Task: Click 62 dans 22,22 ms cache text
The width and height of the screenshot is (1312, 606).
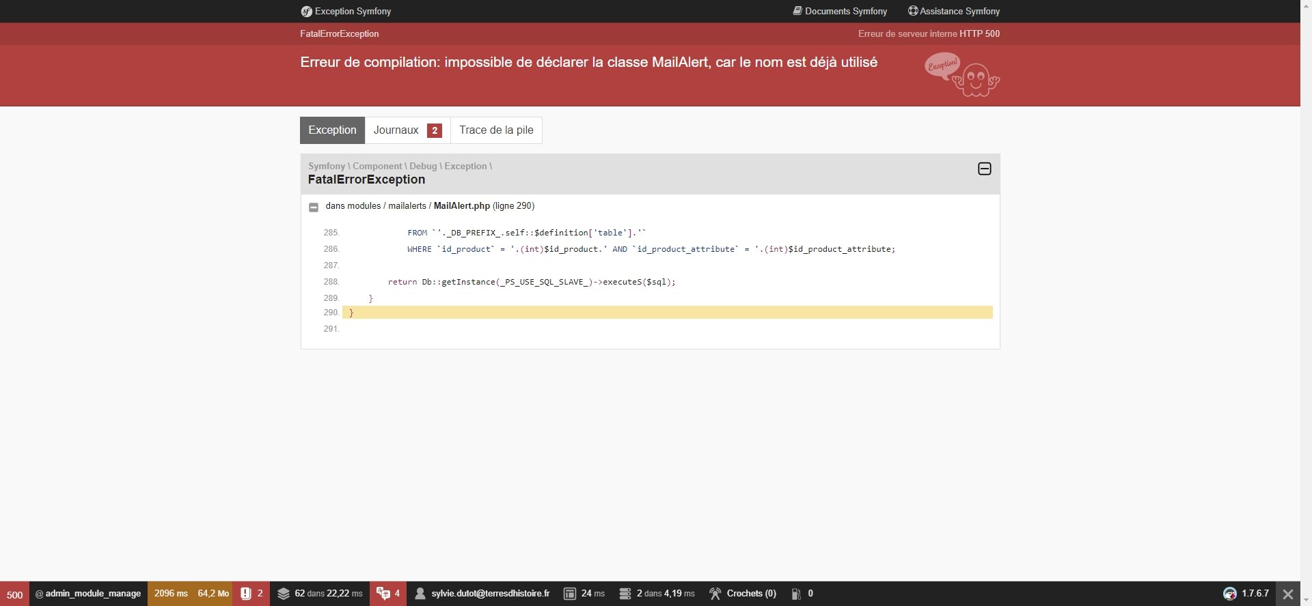Action: 329,594
